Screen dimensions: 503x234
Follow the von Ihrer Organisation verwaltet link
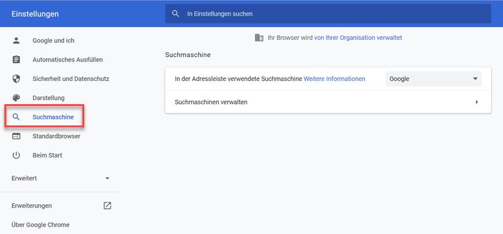pos(358,38)
